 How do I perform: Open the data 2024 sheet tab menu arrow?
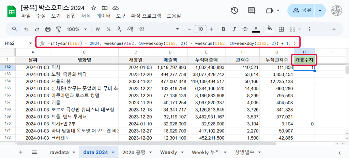coord(113,152)
